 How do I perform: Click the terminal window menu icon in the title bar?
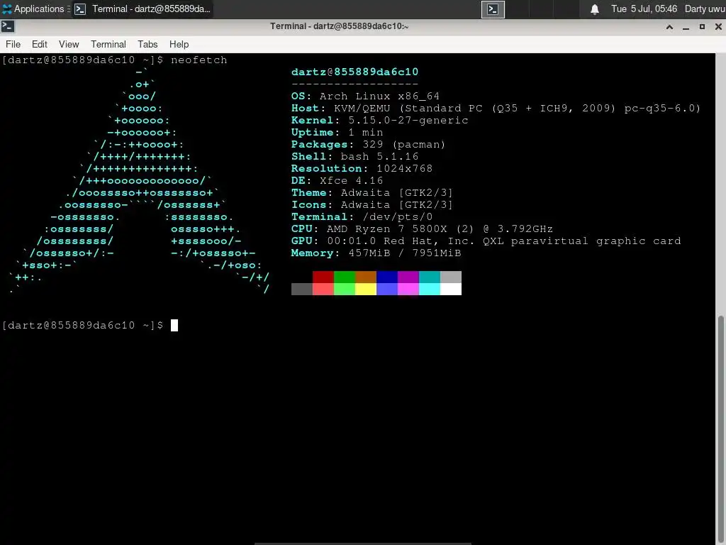tap(7, 26)
